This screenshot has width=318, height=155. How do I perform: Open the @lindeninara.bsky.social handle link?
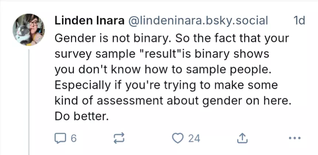pyautogui.click(x=198, y=21)
